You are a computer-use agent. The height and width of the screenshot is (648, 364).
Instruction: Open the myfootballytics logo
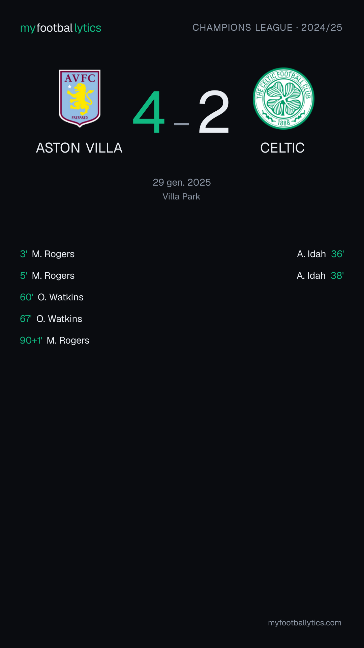coord(61,28)
